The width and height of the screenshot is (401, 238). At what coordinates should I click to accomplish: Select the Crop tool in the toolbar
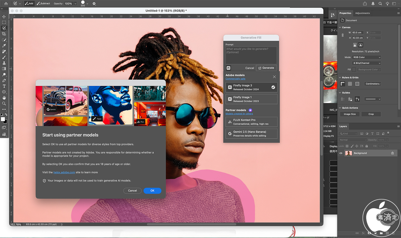pyautogui.click(x=4, y=34)
